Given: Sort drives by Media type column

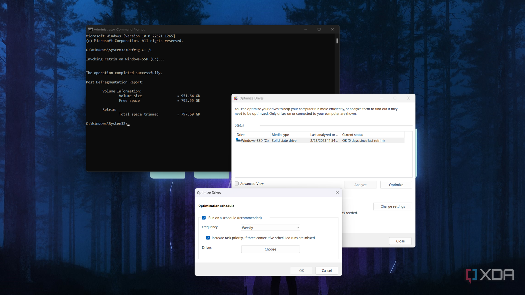Looking at the screenshot, I should tap(280, 134).
